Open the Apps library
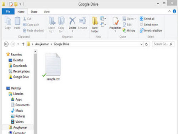Screen dimensions: 178x134 pyautogui.click(x=16, y=99)
